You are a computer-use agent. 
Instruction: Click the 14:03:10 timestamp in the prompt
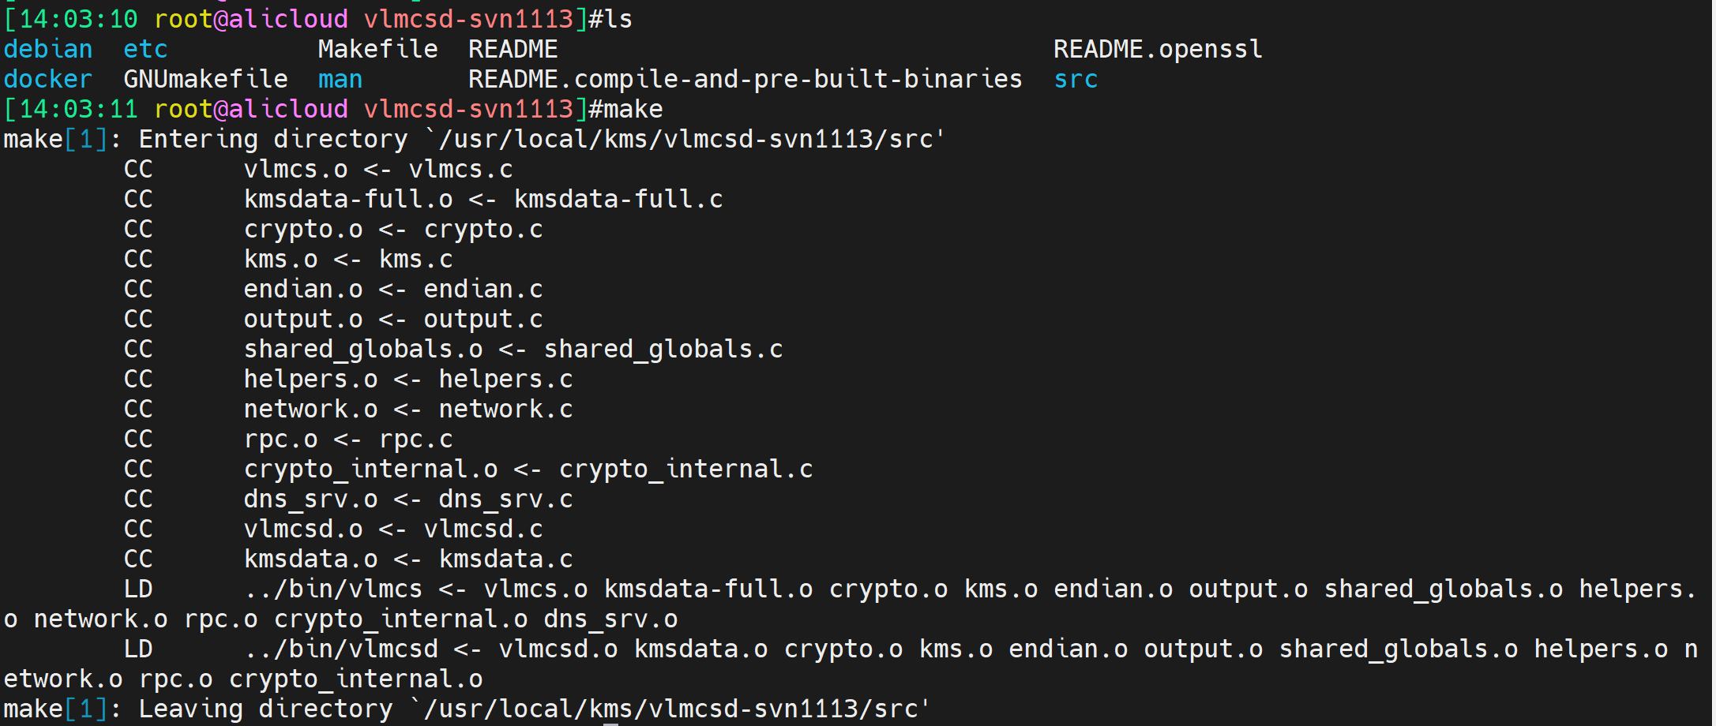78,20
